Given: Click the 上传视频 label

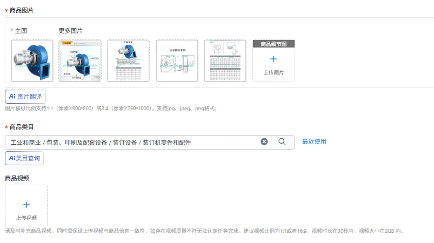Looking at the screenshot, I should pos(26,218).
